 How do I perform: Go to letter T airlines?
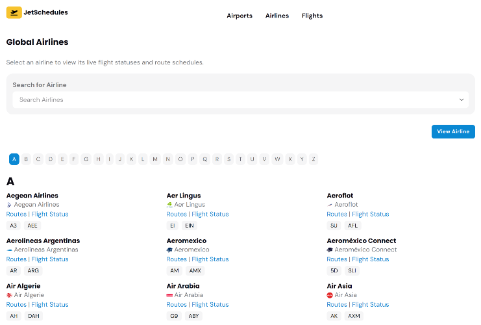[240, 159]
